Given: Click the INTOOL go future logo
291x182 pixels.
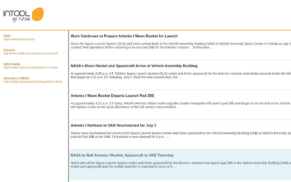Looking at the screenshot, I should click(24, 15).
